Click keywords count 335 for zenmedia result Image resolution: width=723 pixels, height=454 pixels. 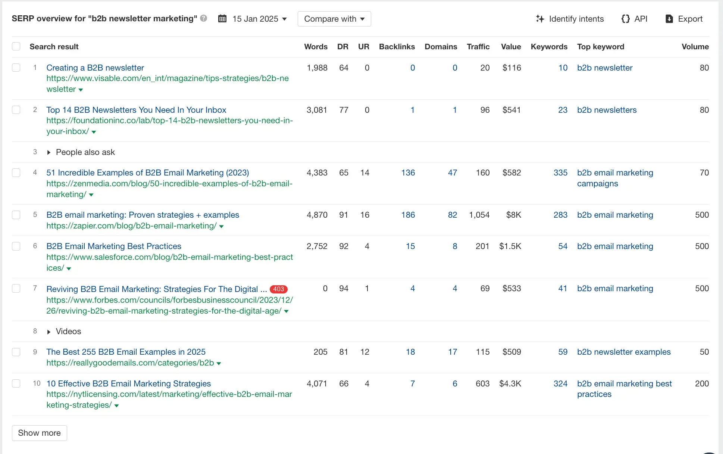coord(560,172)
